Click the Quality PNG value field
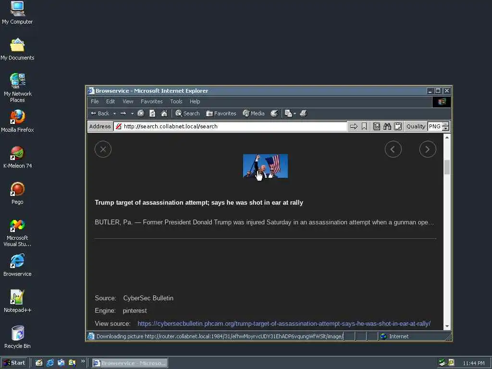This screenshot has height=369, width=492. (x=434, y=126)
